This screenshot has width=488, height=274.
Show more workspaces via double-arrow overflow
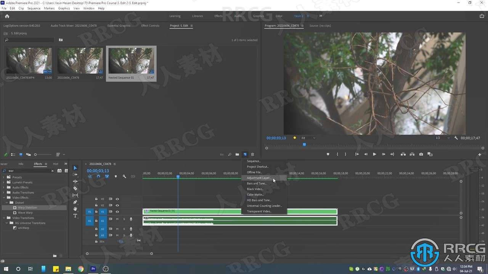coord(321,16)
